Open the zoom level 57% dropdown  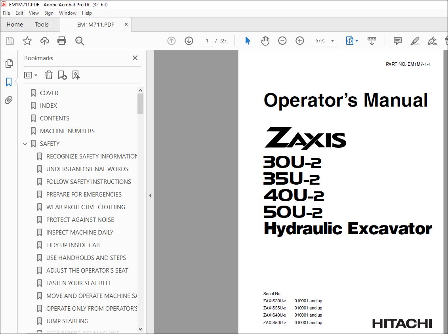click(332, 41)
